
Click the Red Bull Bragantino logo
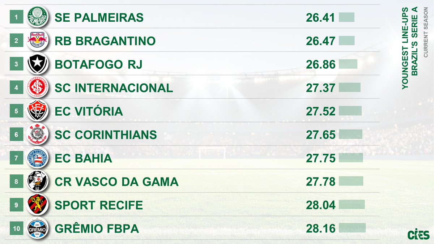pyautogui.click(x=38, y=40)
